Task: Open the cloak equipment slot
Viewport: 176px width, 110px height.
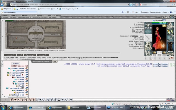Action: pyautogui.click(x=170, y=47)
